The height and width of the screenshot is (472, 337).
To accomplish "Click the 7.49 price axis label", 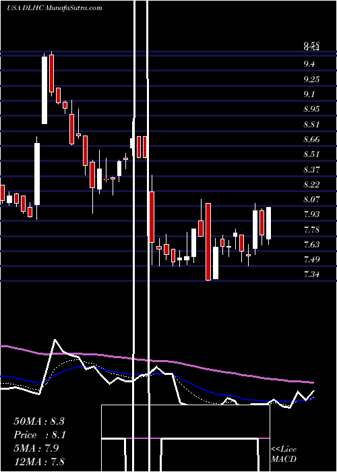I will [x=311, y=259].
